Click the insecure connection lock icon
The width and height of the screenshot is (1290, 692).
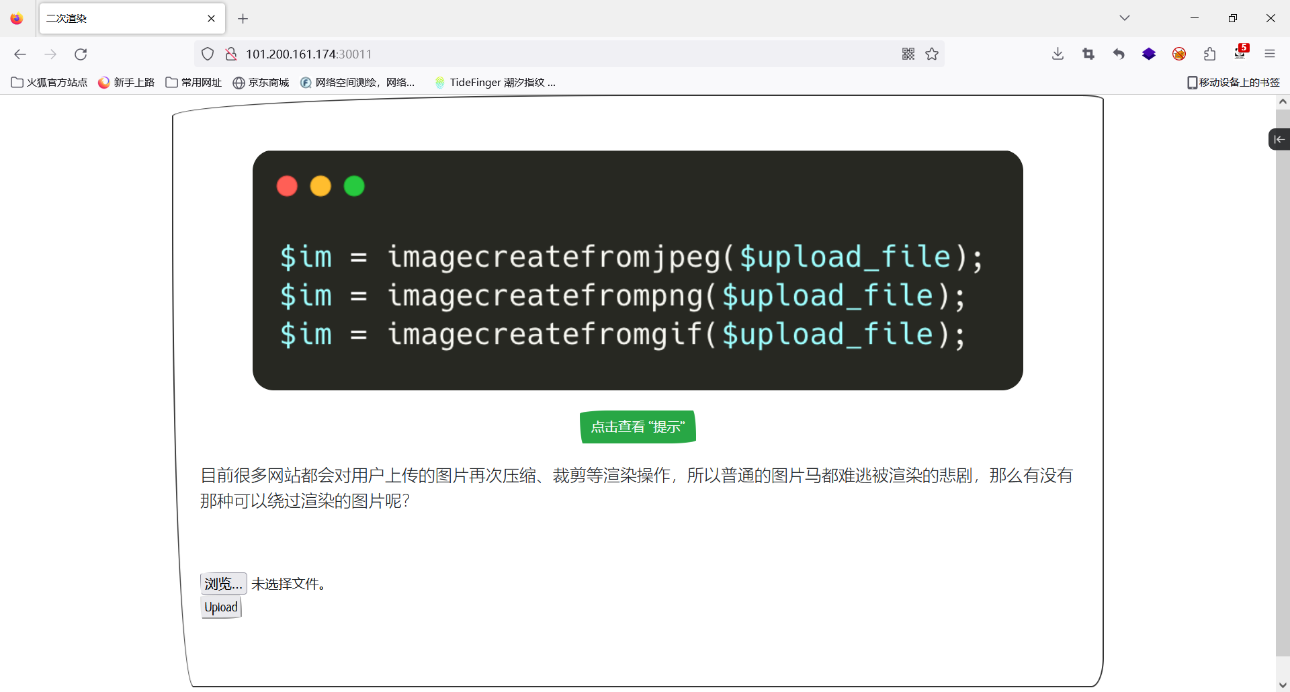pos(231,54)
